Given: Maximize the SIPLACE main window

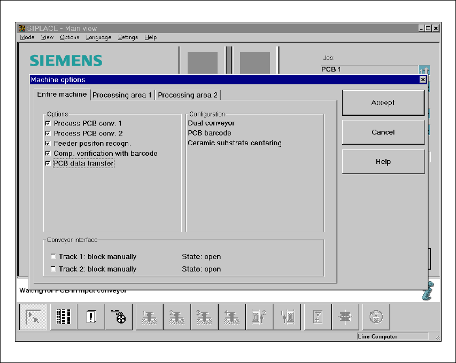Looking at the screenshot, I should coord(428,28).
